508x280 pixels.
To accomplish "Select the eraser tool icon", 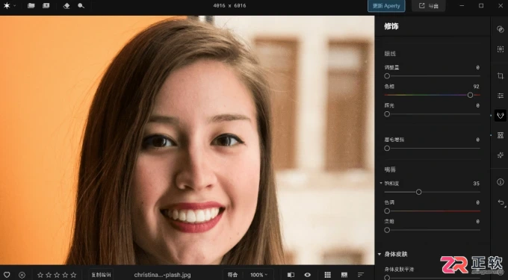I will point(66,6).
